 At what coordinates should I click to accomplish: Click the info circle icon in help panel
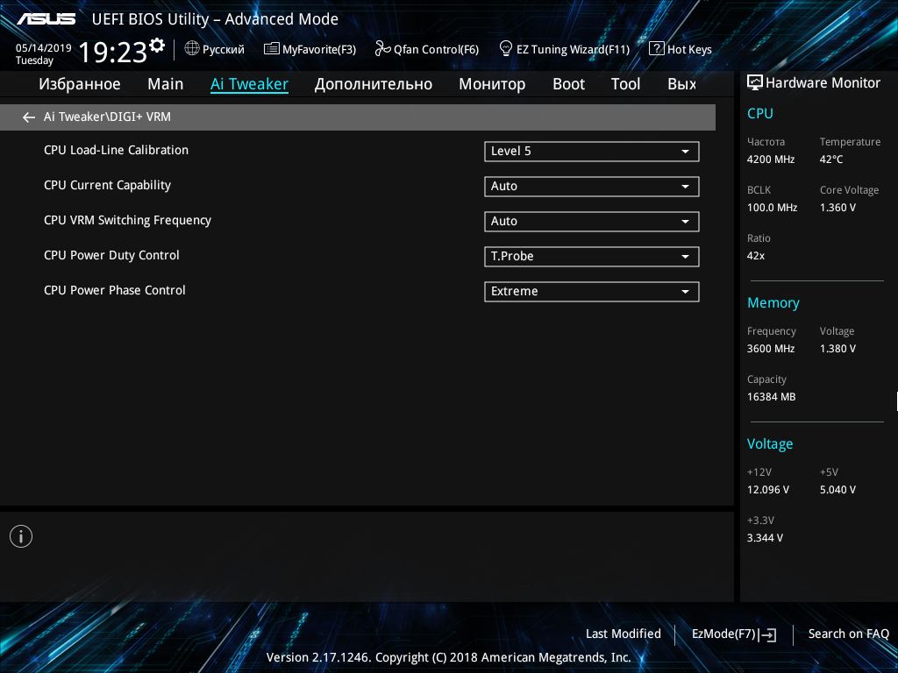(21, 536)
